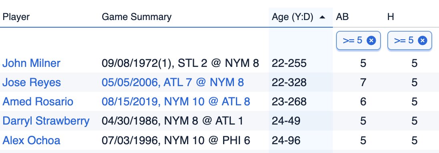Open Amed Rosario's player page
This screenshot has width=439, height=153.
click(x=38, y=102)
